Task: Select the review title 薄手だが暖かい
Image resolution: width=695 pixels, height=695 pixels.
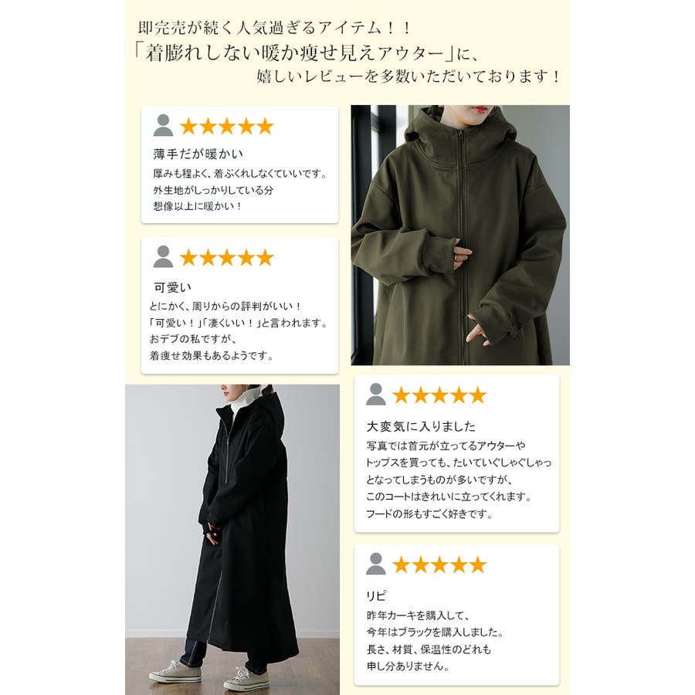Action: tap(198, 154)
